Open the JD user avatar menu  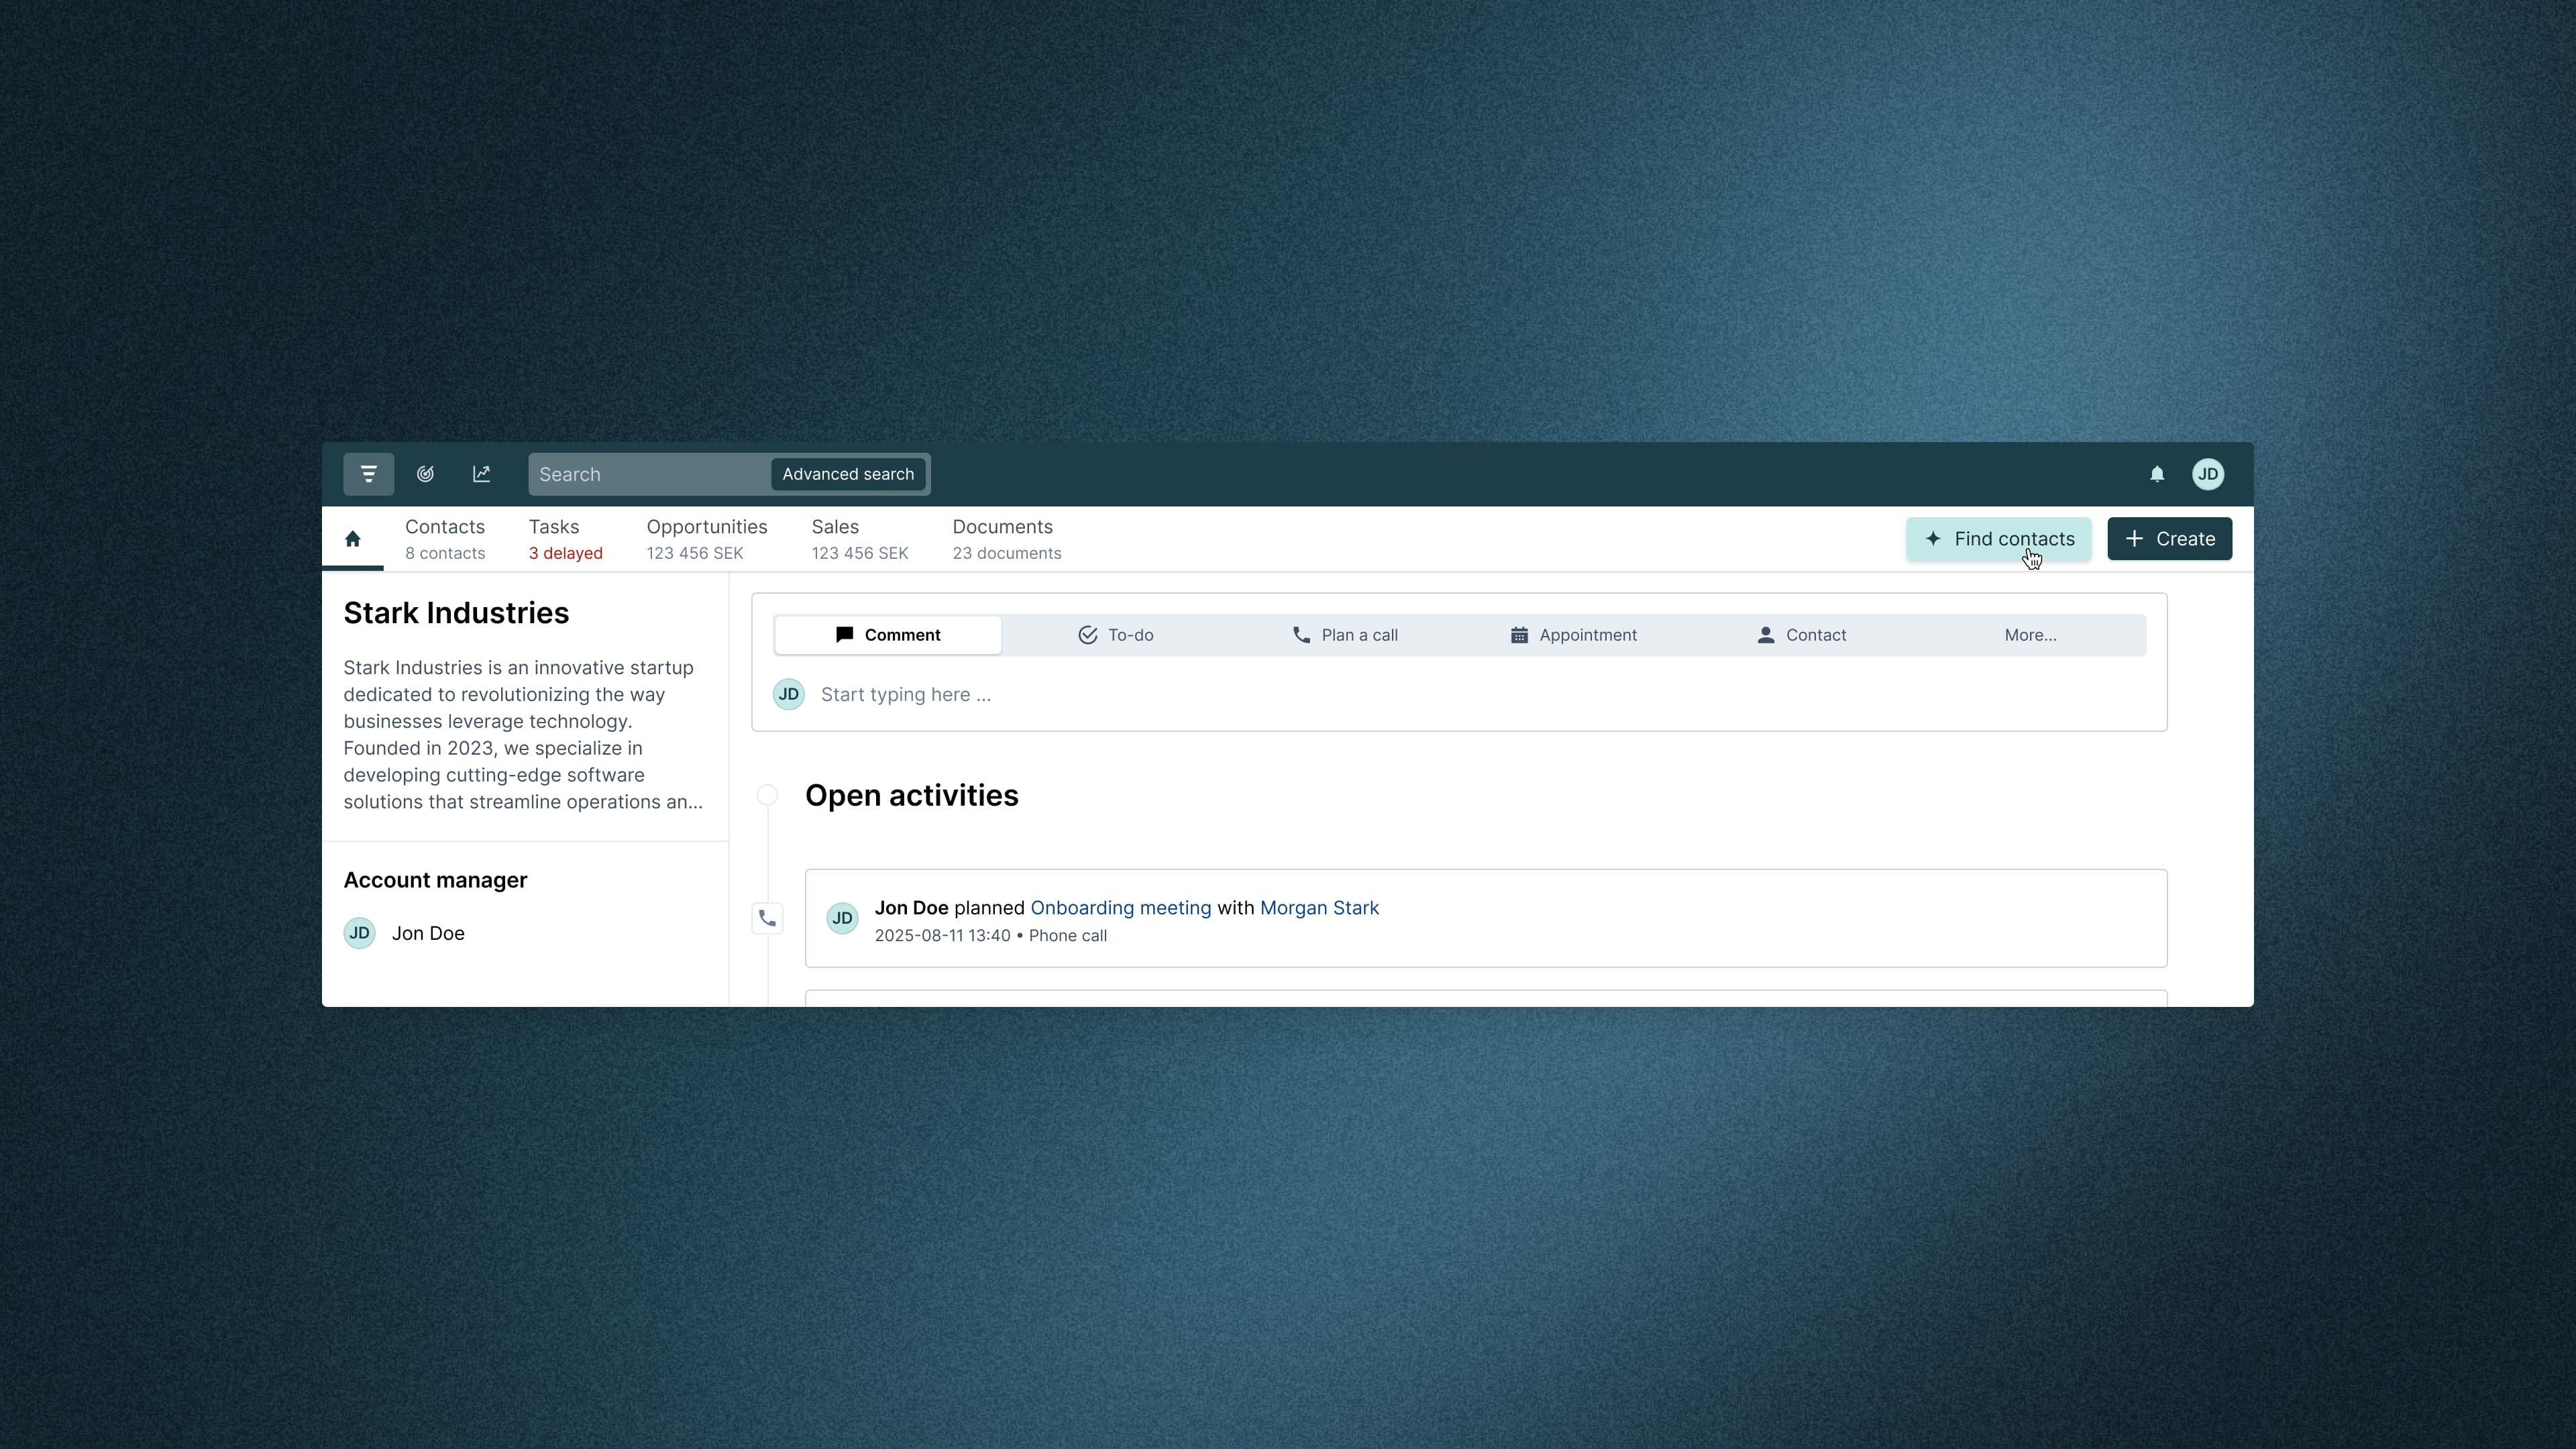pyautogui.click(x=2208, y=474)
